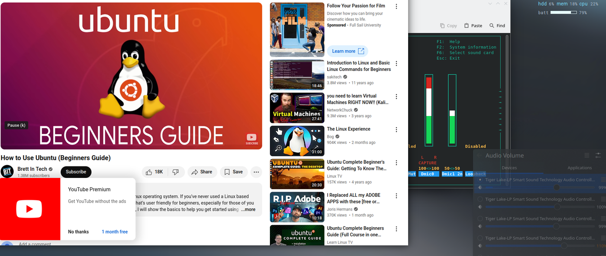Accept the 1 month free offer

pos(115,232)
